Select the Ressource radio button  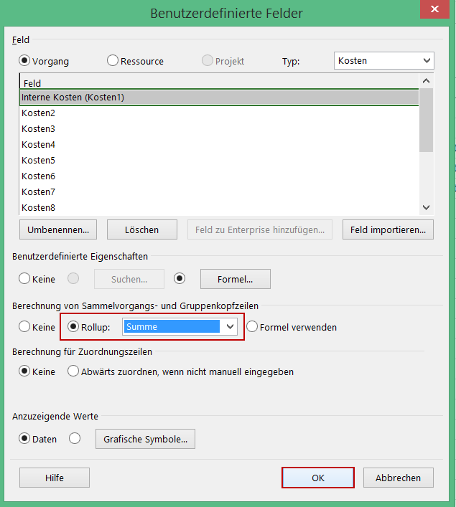pos(113,61)
